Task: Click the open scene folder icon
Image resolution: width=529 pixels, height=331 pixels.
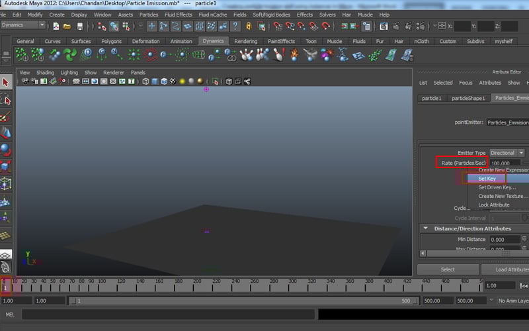Action: [66, 26]
